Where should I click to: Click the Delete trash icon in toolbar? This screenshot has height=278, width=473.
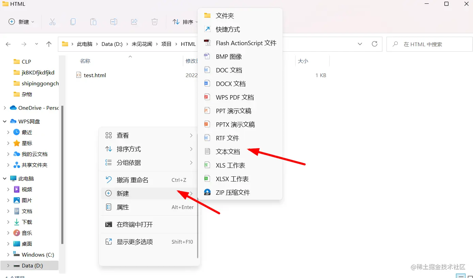click(x=155, y=22)
